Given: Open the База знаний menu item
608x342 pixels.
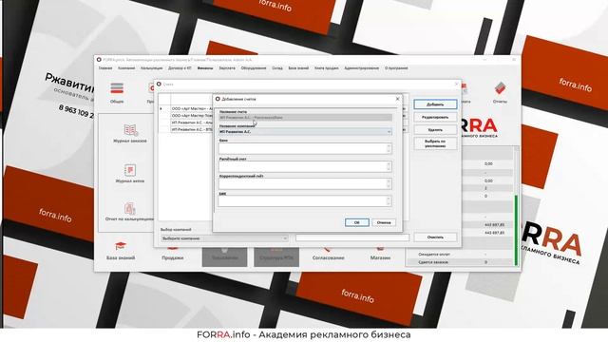Looking at the screenshot, I should coord(298,68).
